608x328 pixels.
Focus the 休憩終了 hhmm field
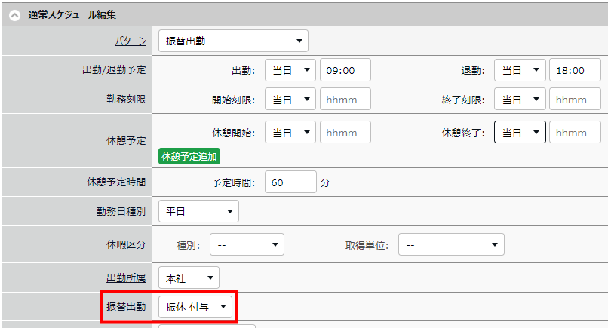click(x=575, y=132)
